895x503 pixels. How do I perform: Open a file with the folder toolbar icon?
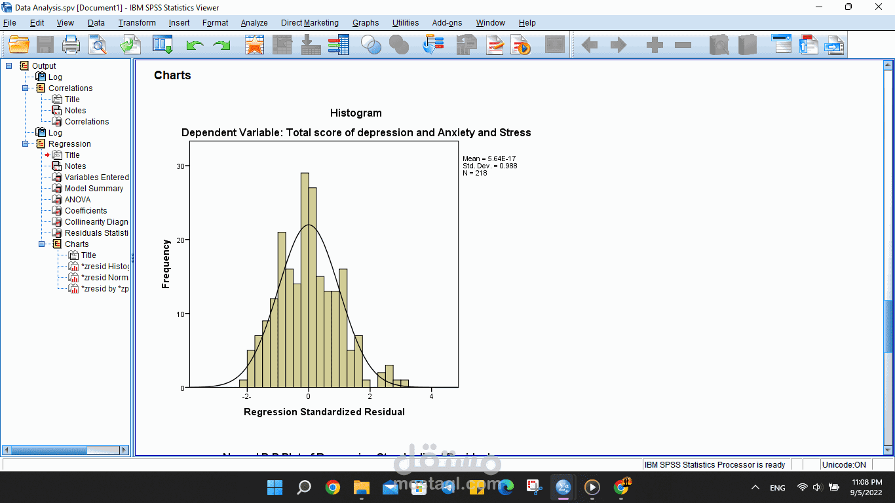tap(19, 45)
